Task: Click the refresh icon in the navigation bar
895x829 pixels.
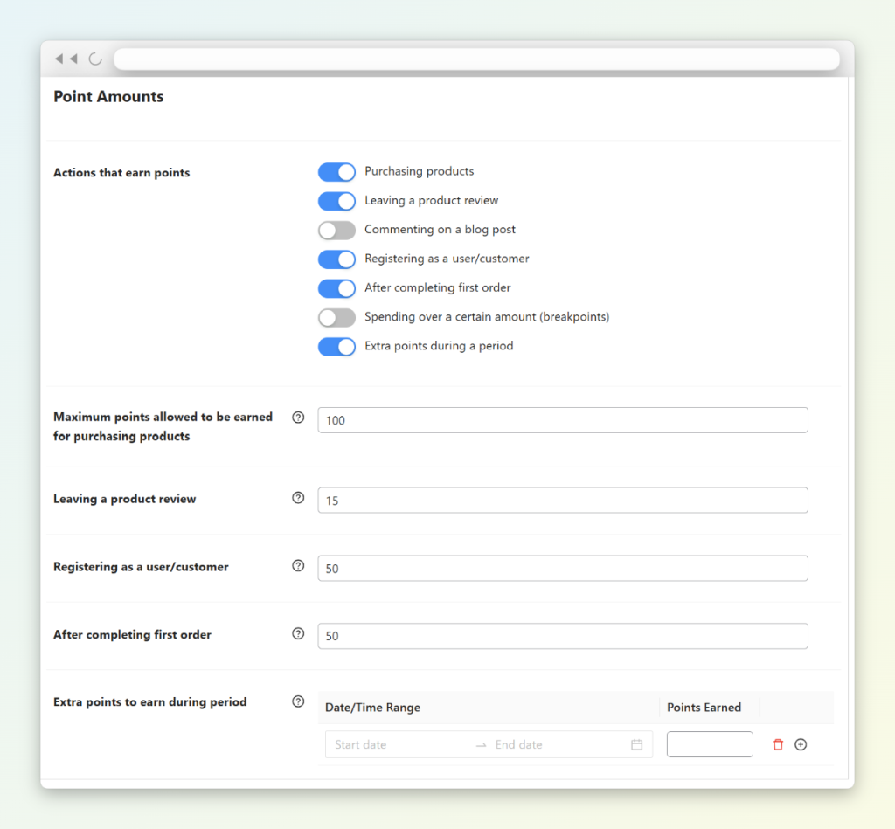Action: tap(94, 59)
